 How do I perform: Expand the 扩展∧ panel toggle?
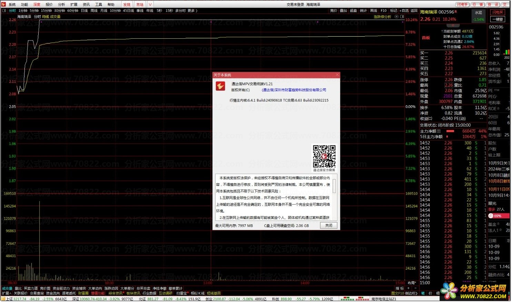[7, 293]
